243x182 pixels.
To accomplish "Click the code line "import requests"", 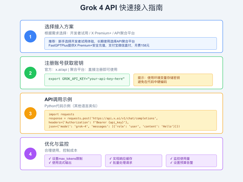I will [61, 114].
